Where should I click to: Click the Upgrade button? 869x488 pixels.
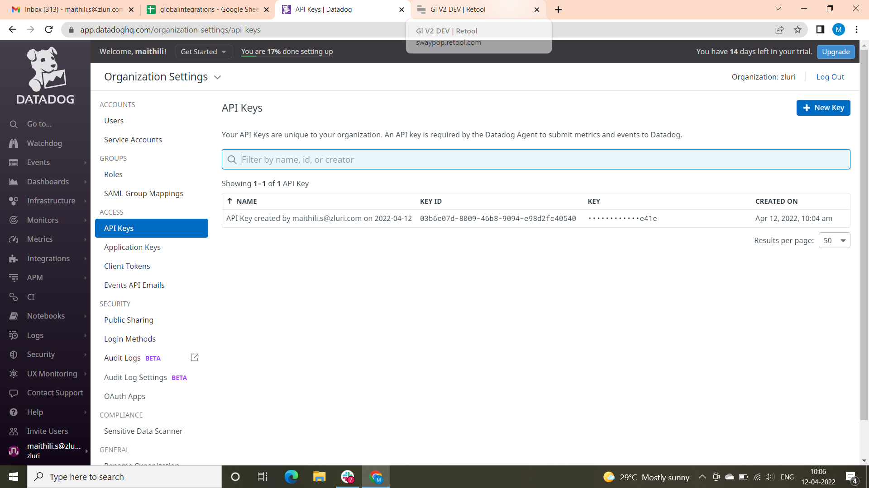(836, 52)
